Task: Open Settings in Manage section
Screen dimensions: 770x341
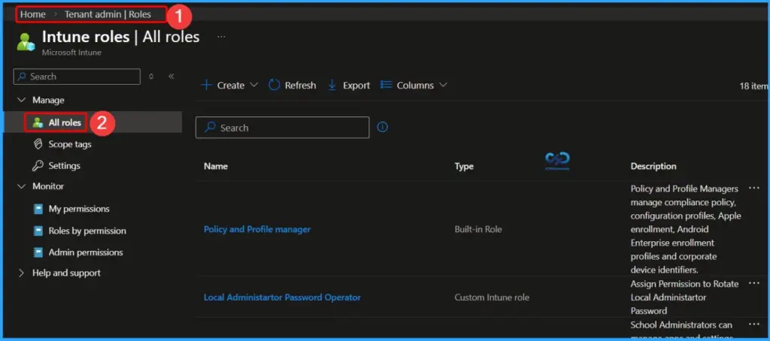Action: pyautogui.click(x=65, y=166)
